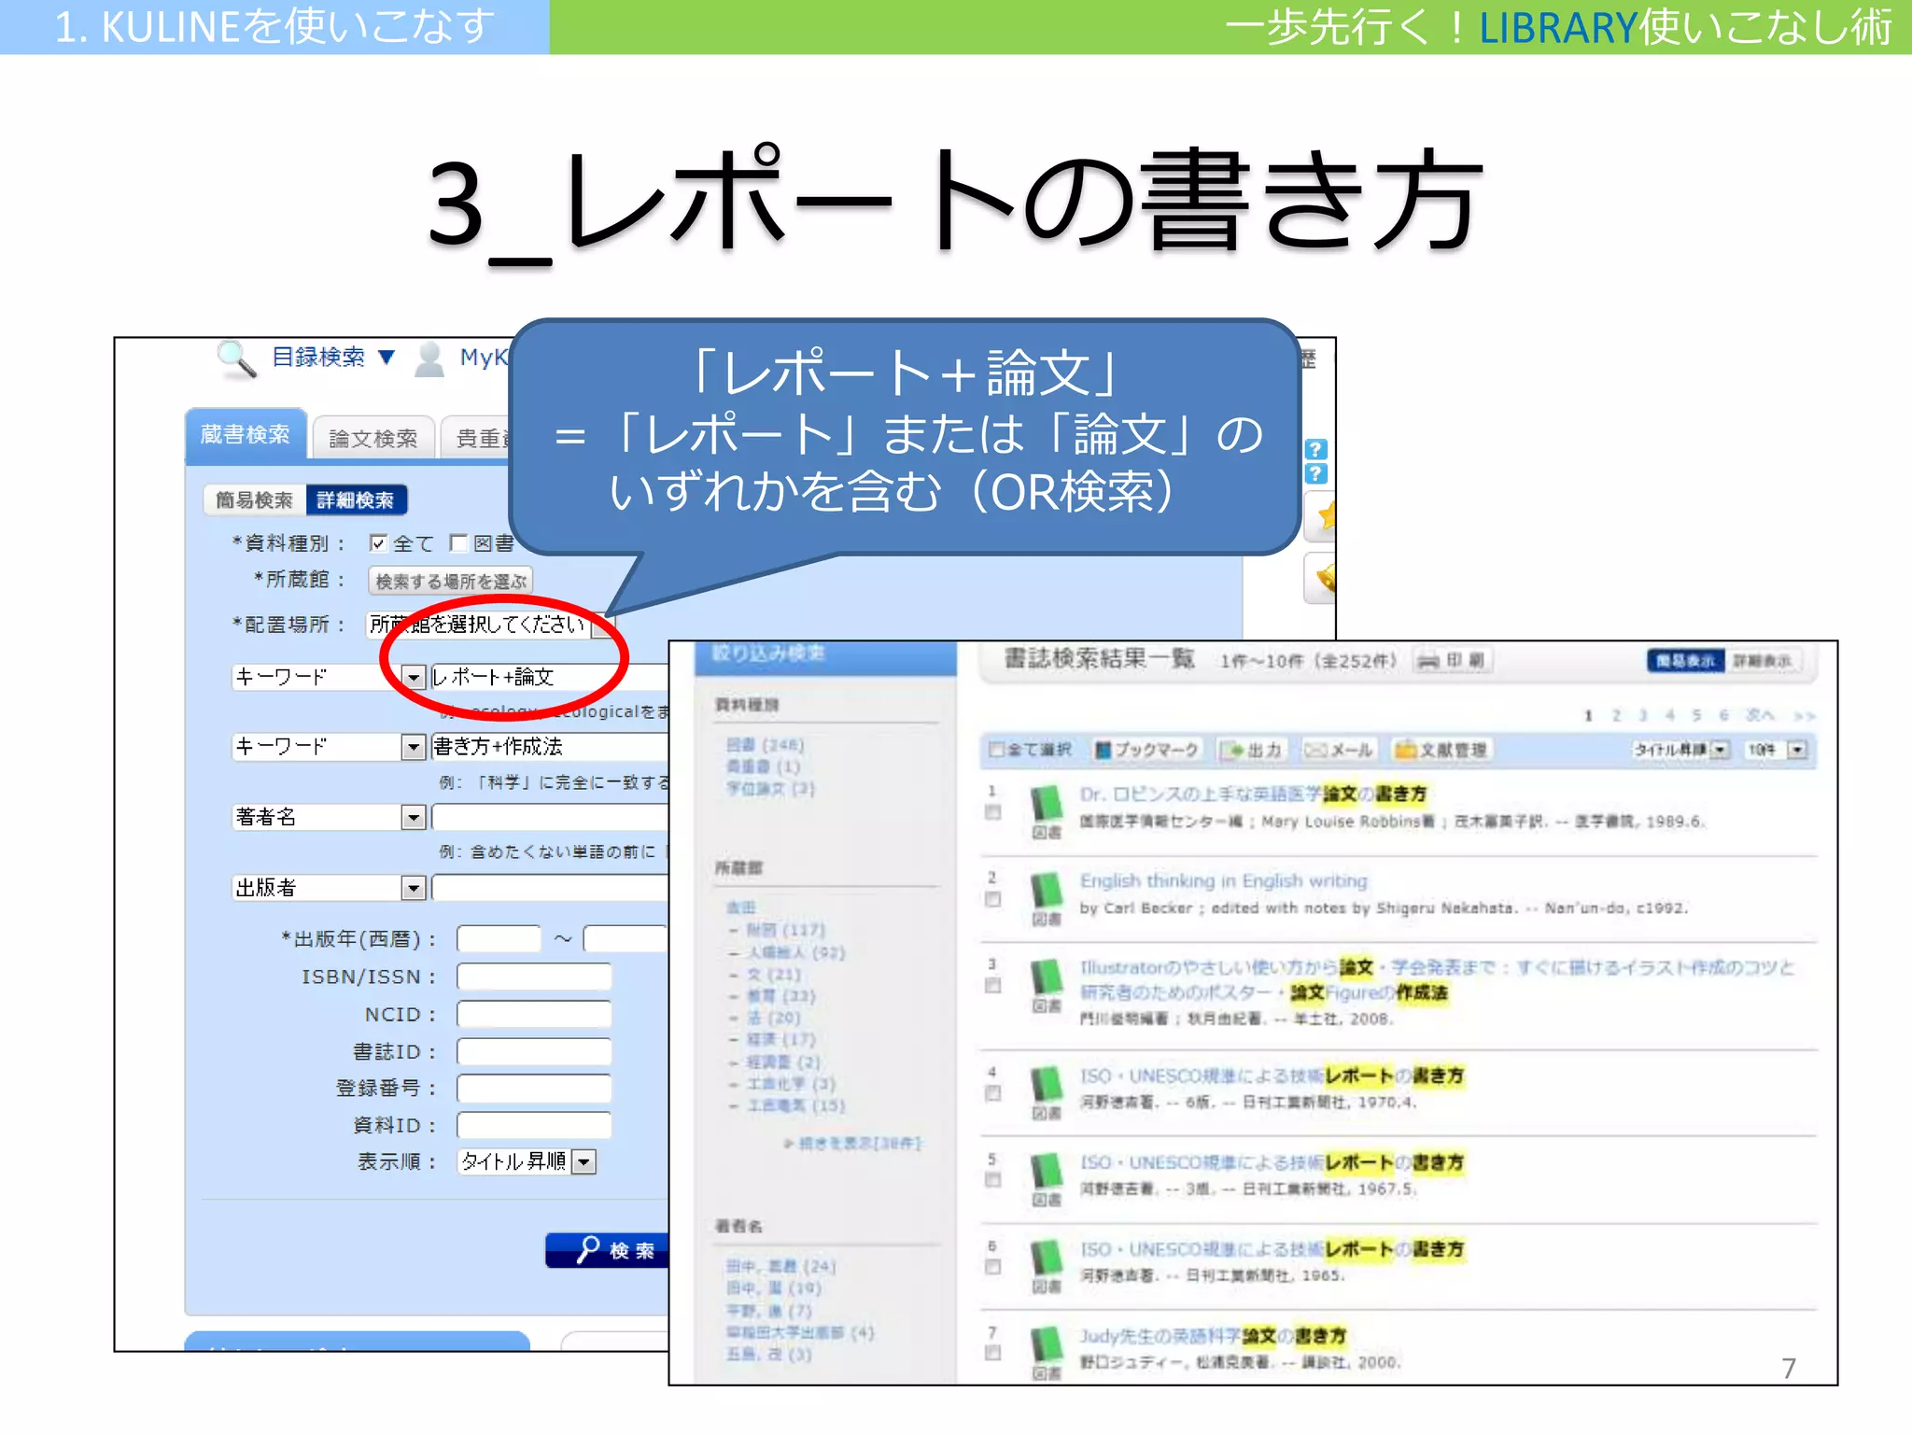Switch to the 詳細検索 mode tab
The height and width of the screenshot is (1434, 1912).
(356, 500)
